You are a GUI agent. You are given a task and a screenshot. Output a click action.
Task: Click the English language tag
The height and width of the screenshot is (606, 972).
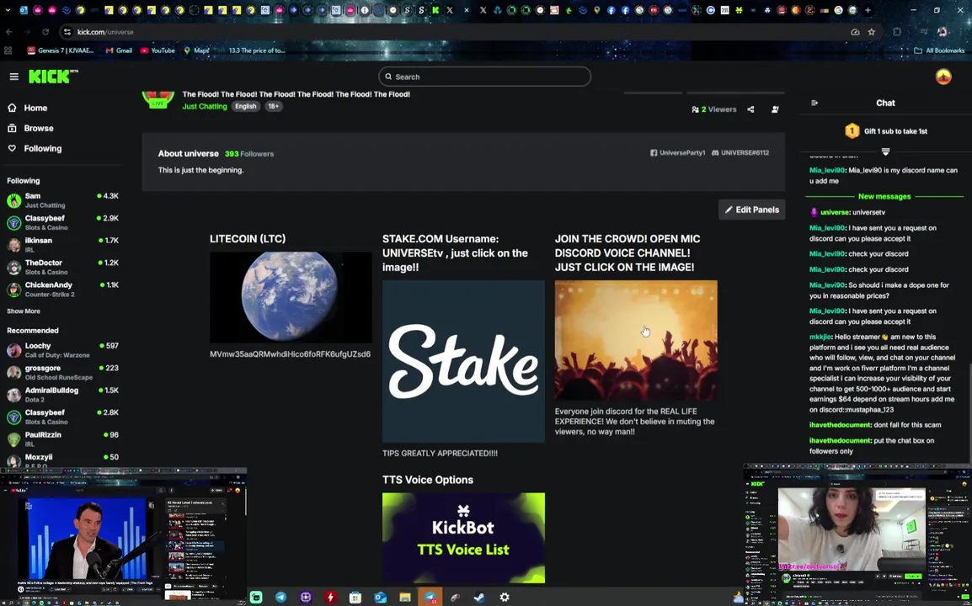coord(245,107)
